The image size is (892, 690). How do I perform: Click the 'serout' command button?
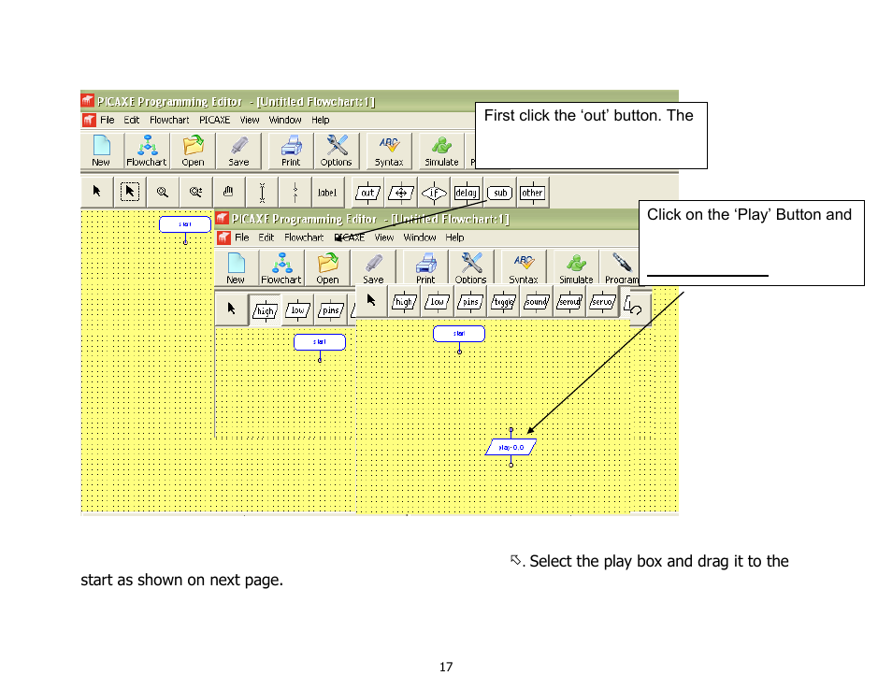569,301
